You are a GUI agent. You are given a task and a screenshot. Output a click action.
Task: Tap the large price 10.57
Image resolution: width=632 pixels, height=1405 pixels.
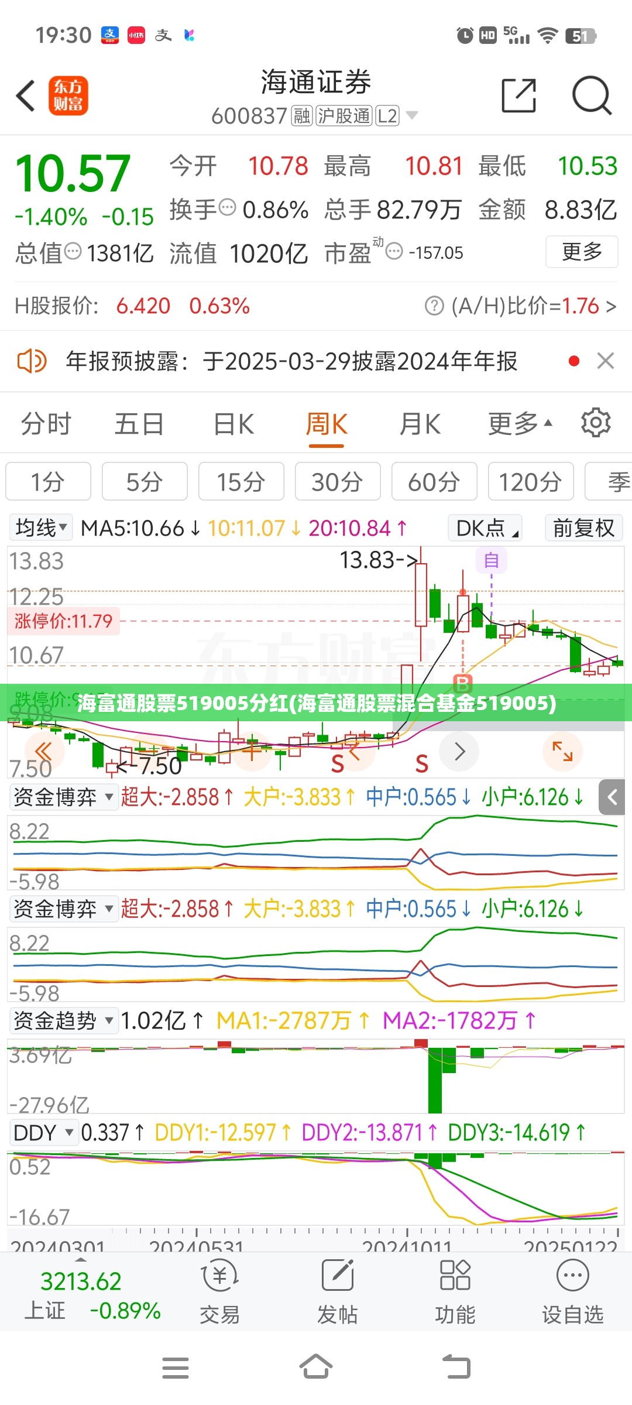tap(73, 173)
